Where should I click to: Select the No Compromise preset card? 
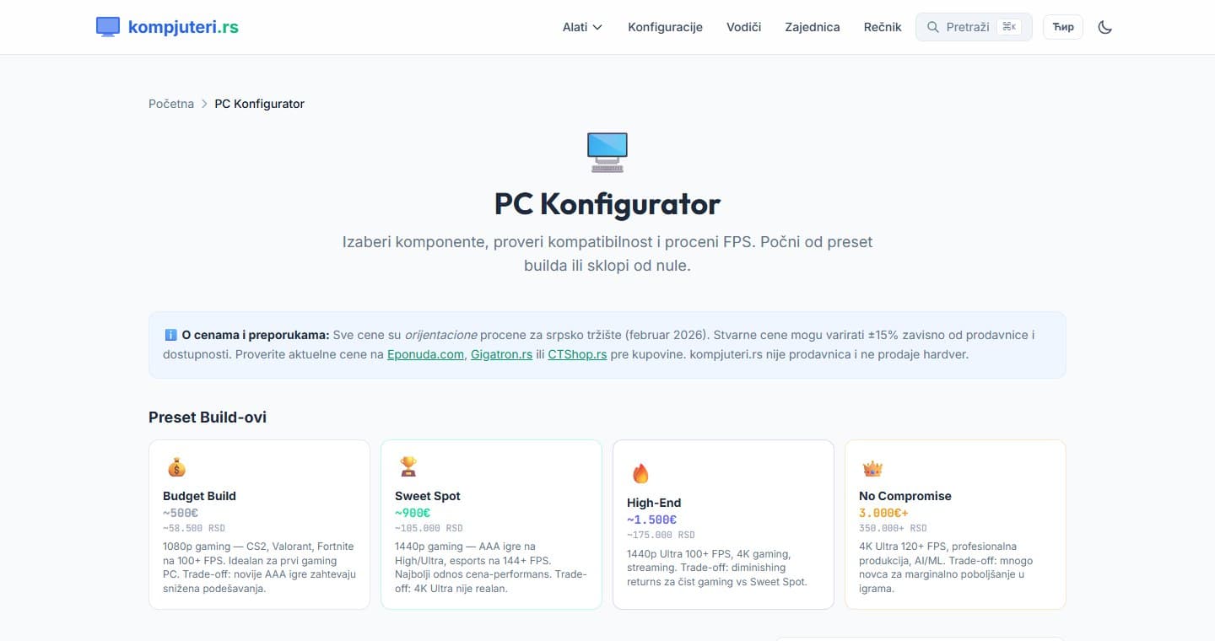click(x=955, y=524)
